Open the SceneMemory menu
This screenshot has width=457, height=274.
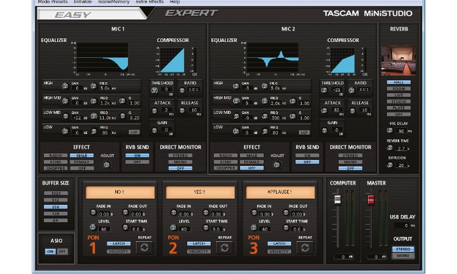pyautogui.click(x=114, y=2)
